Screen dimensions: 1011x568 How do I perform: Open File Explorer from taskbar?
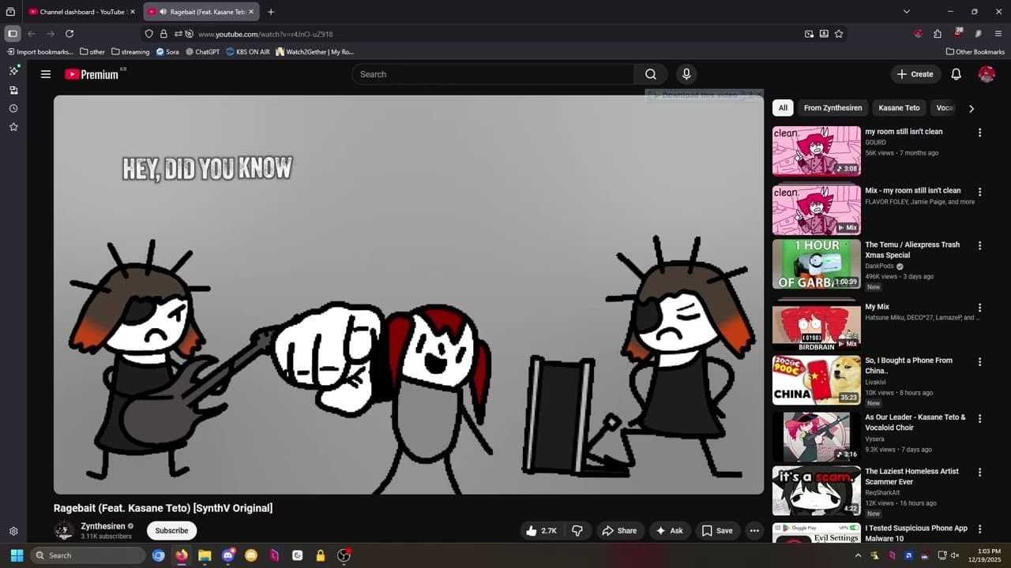click(205, 555)
